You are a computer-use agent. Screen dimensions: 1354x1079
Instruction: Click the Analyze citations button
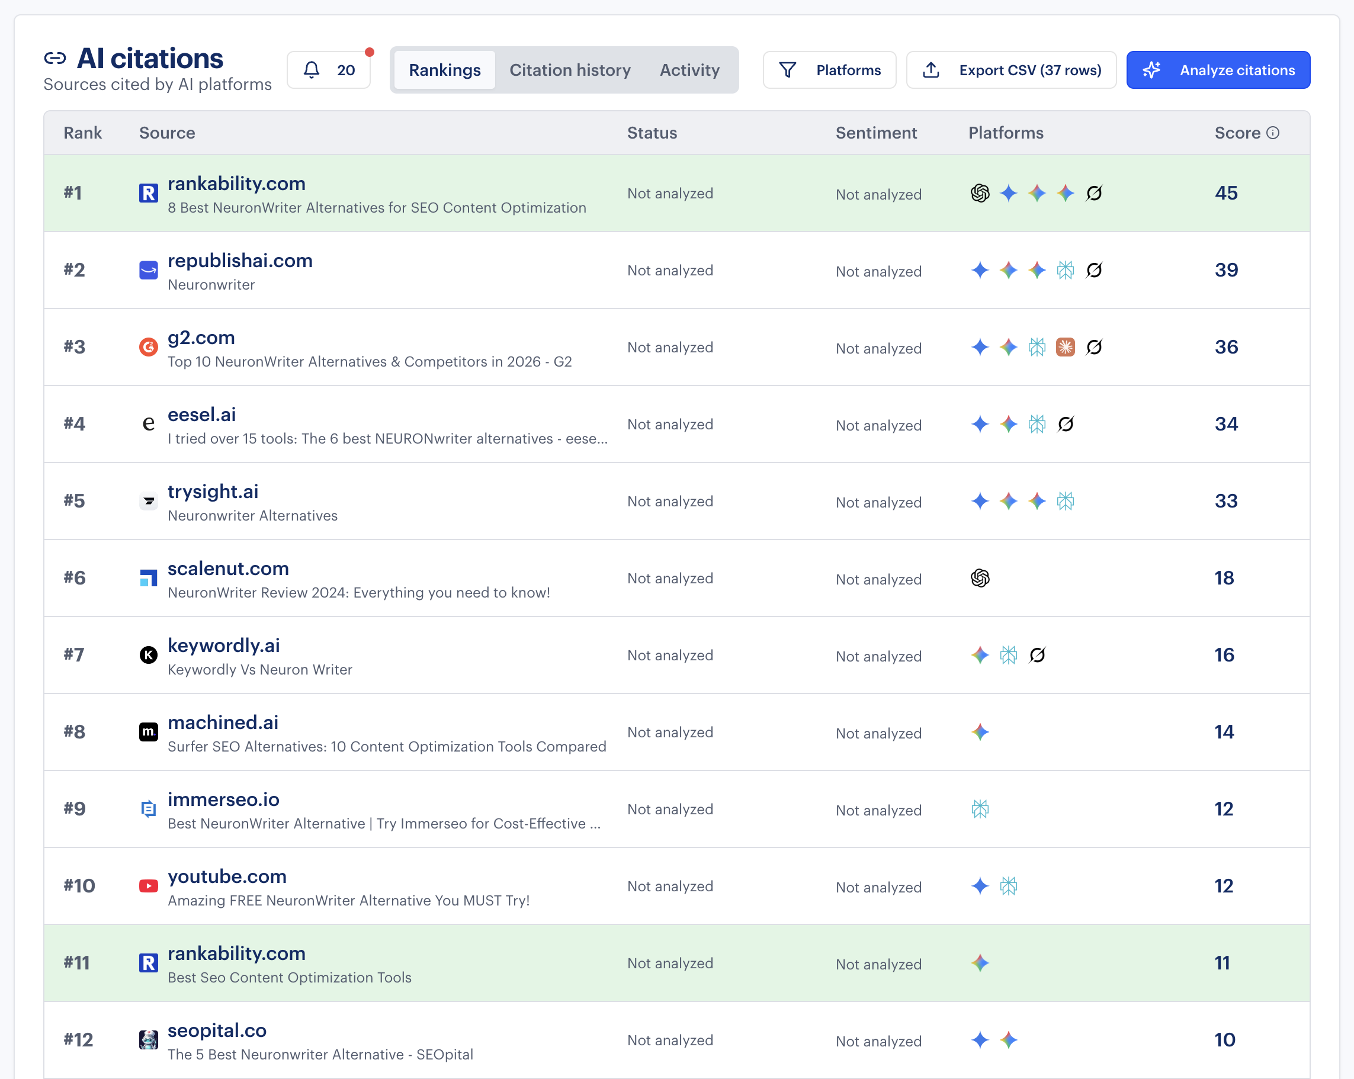coord(1218,70)
